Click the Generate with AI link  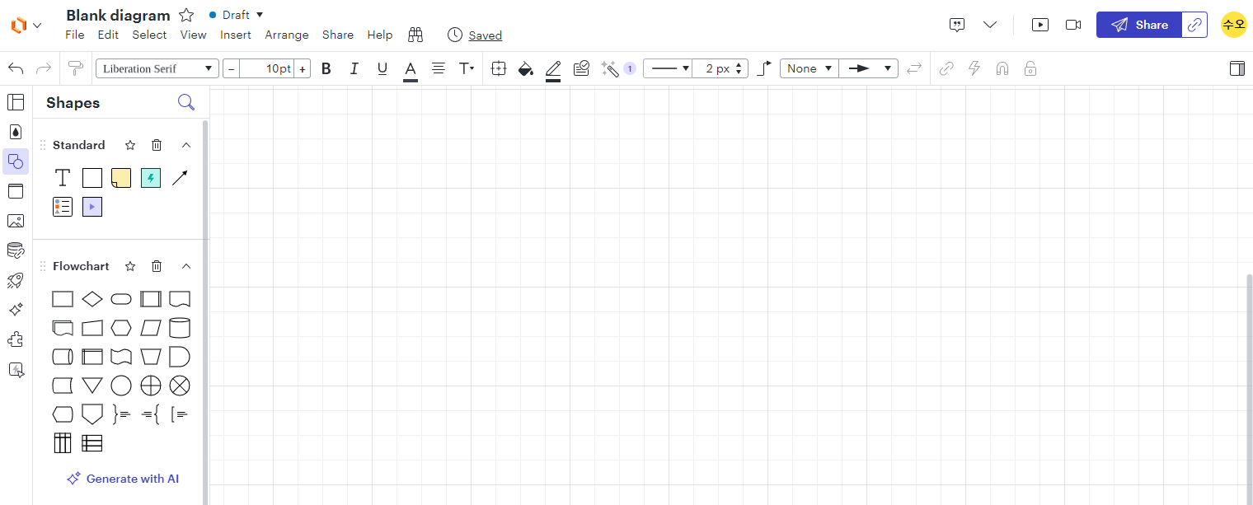click(x=123, y=479)
